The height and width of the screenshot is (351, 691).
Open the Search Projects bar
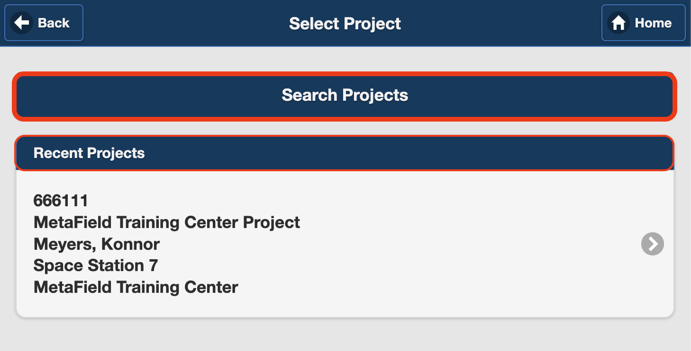345,96
